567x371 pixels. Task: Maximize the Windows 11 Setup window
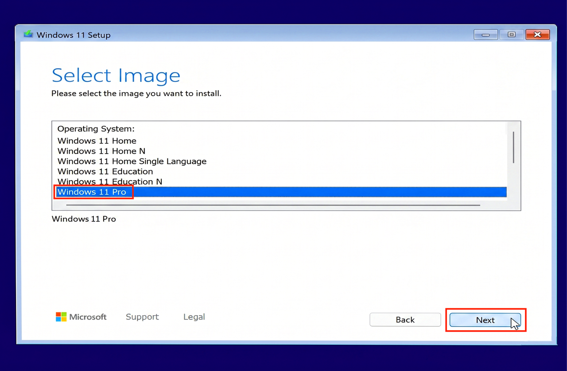tap(512, 35)
